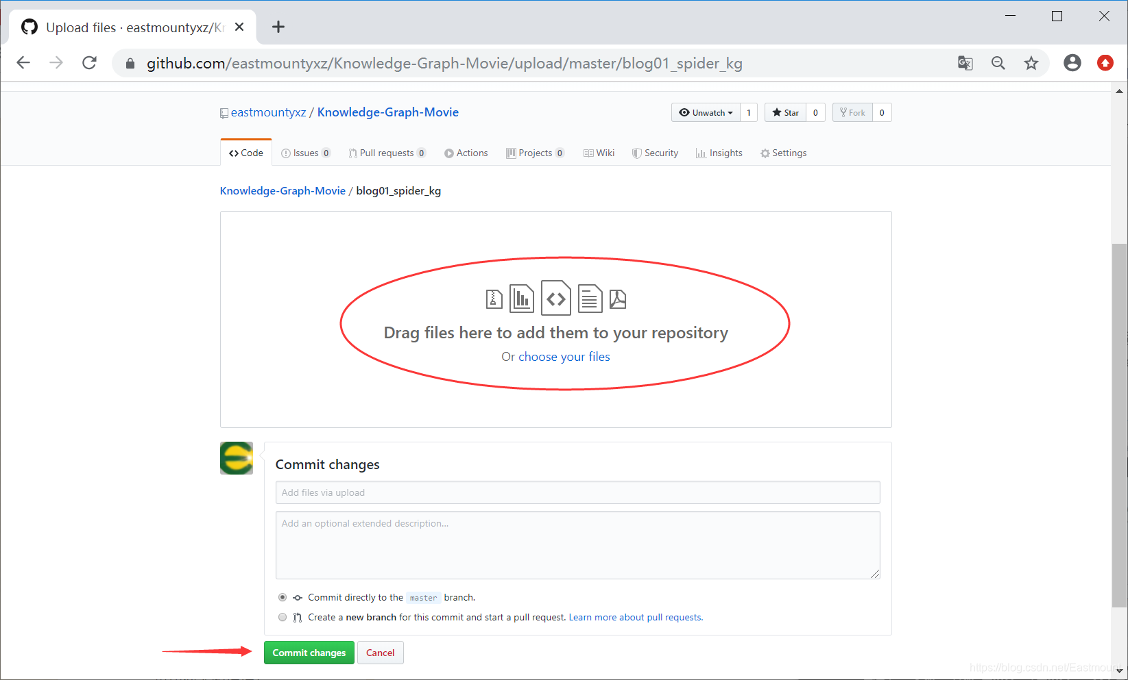Open the Wiki tab
Screen dimensions: 1128x680
[599, 153]
